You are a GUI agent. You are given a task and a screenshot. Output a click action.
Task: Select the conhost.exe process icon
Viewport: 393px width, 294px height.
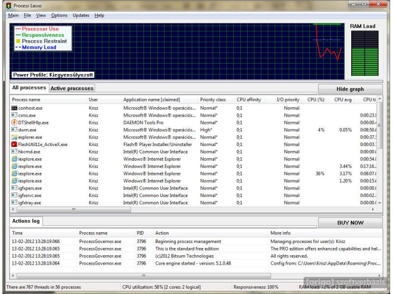tap(14, 108)
